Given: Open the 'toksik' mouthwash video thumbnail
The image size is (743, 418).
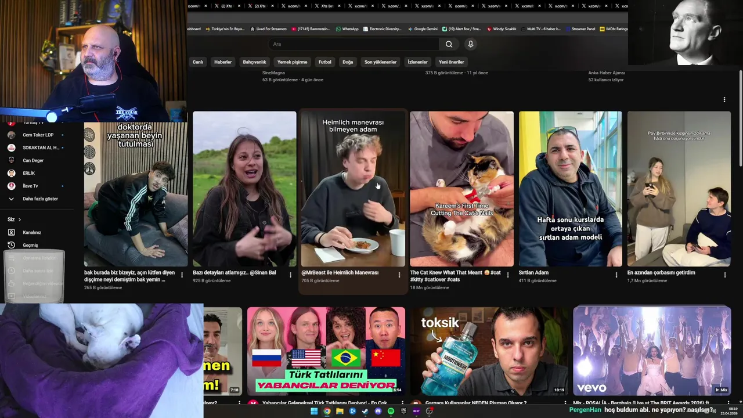Looking at the screenshot, I should (x=489, y=351).
